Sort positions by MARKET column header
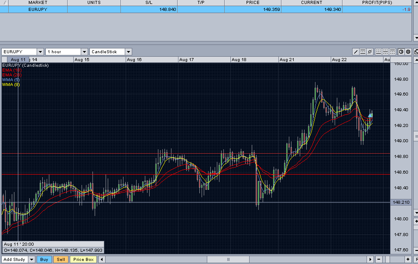This screenshot has height=264, width=418. pos(38,3)
